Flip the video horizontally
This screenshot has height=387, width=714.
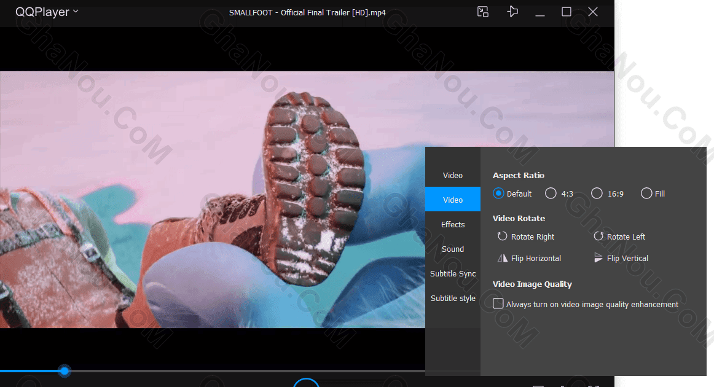point(529,258)
